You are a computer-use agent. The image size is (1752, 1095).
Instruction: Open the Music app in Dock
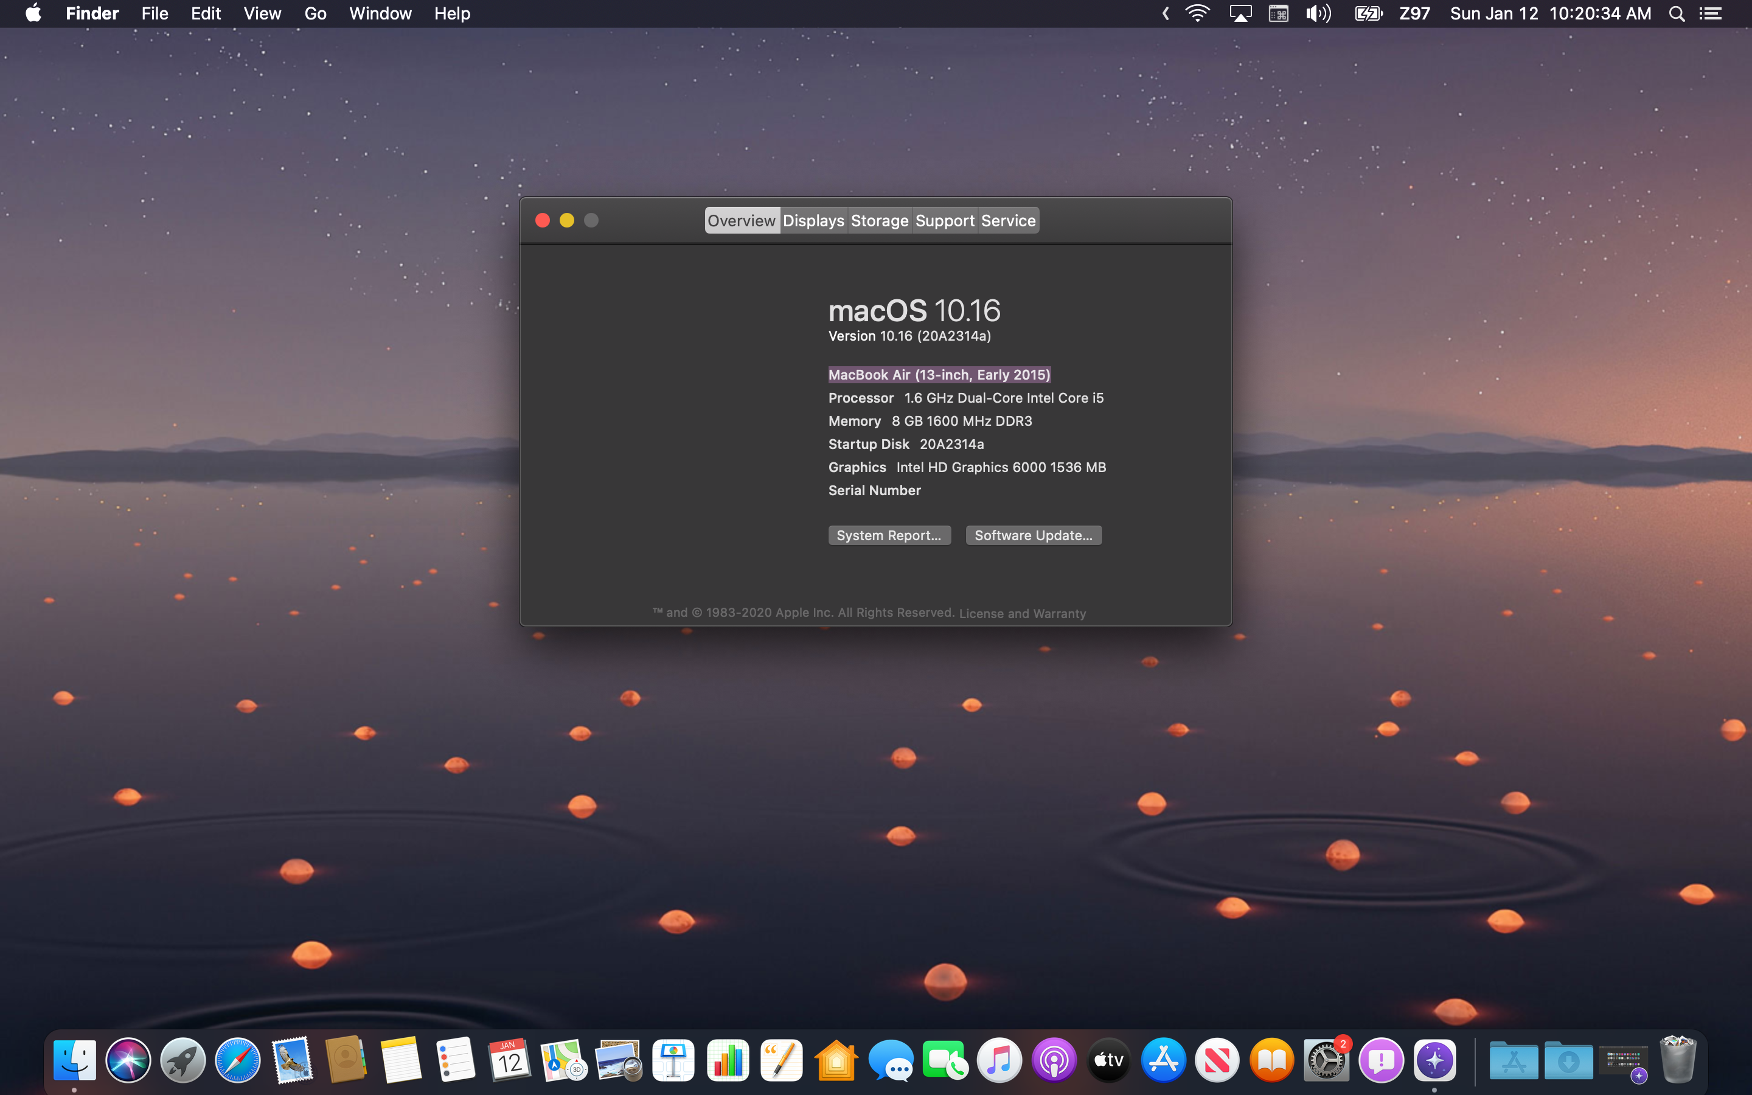[x=999, y=1061]
